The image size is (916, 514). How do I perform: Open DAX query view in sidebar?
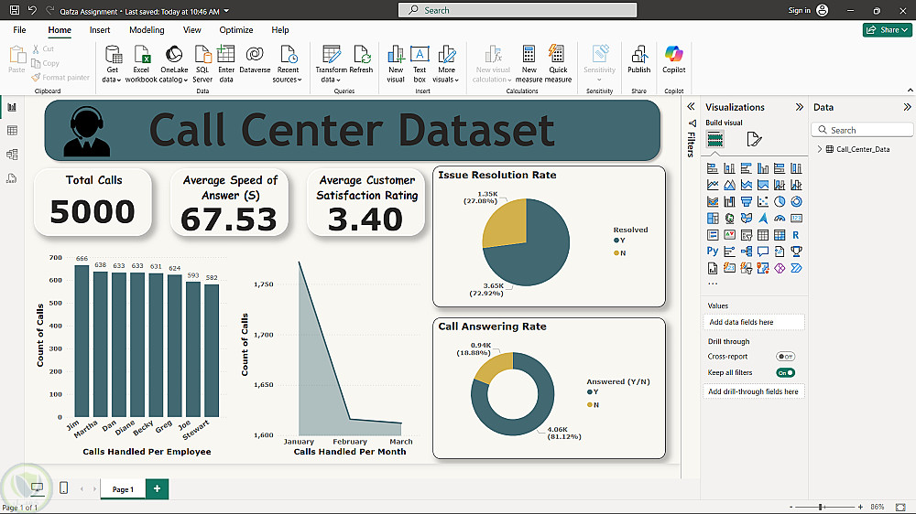(x=12, y=178)
